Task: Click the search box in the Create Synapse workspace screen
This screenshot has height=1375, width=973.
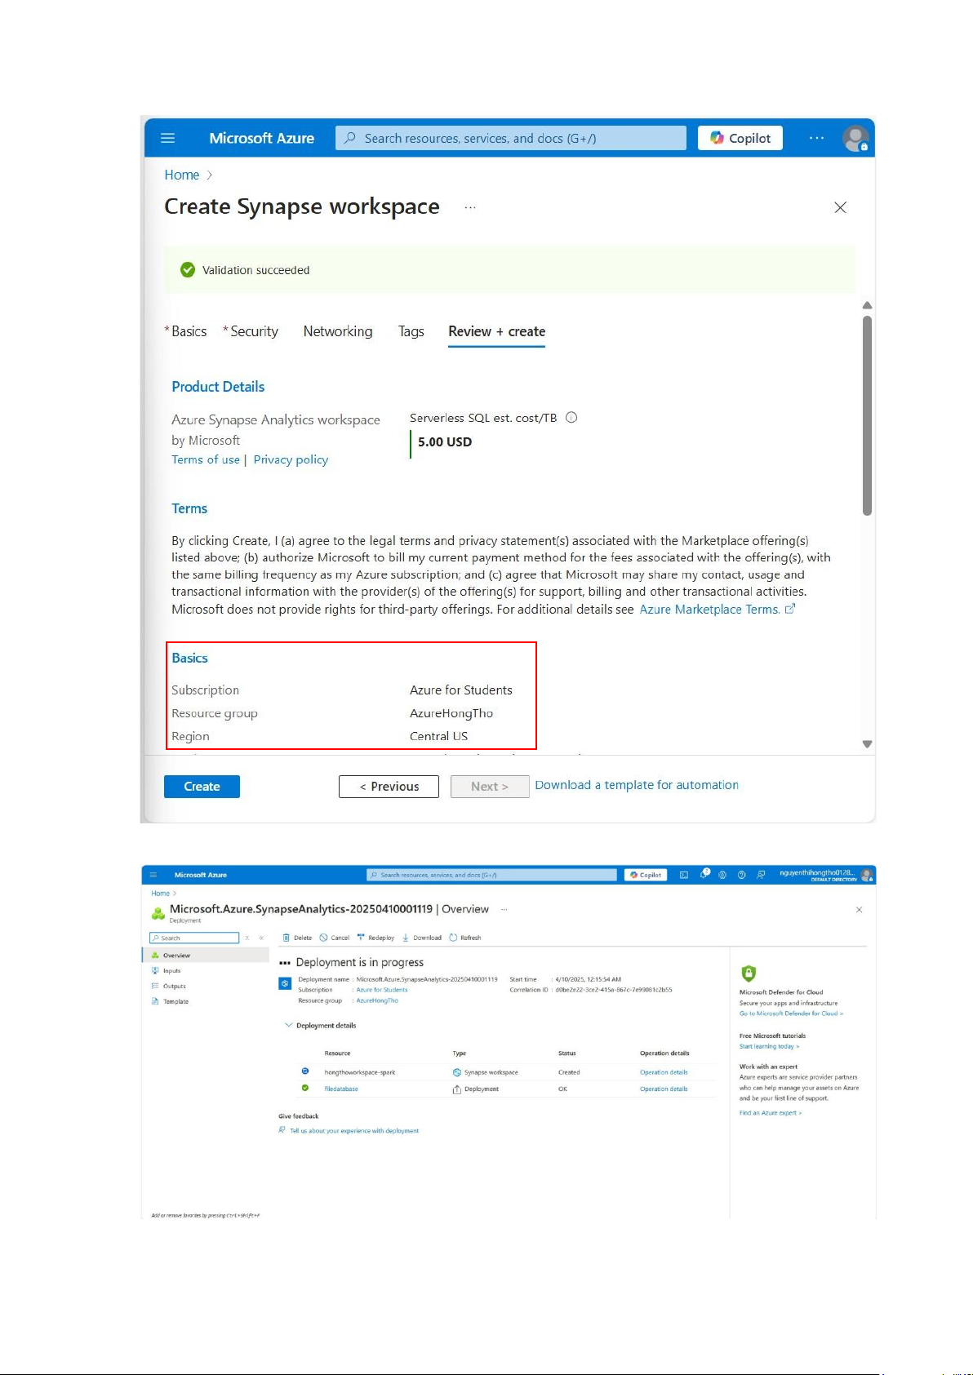Action: pos(511,138)
